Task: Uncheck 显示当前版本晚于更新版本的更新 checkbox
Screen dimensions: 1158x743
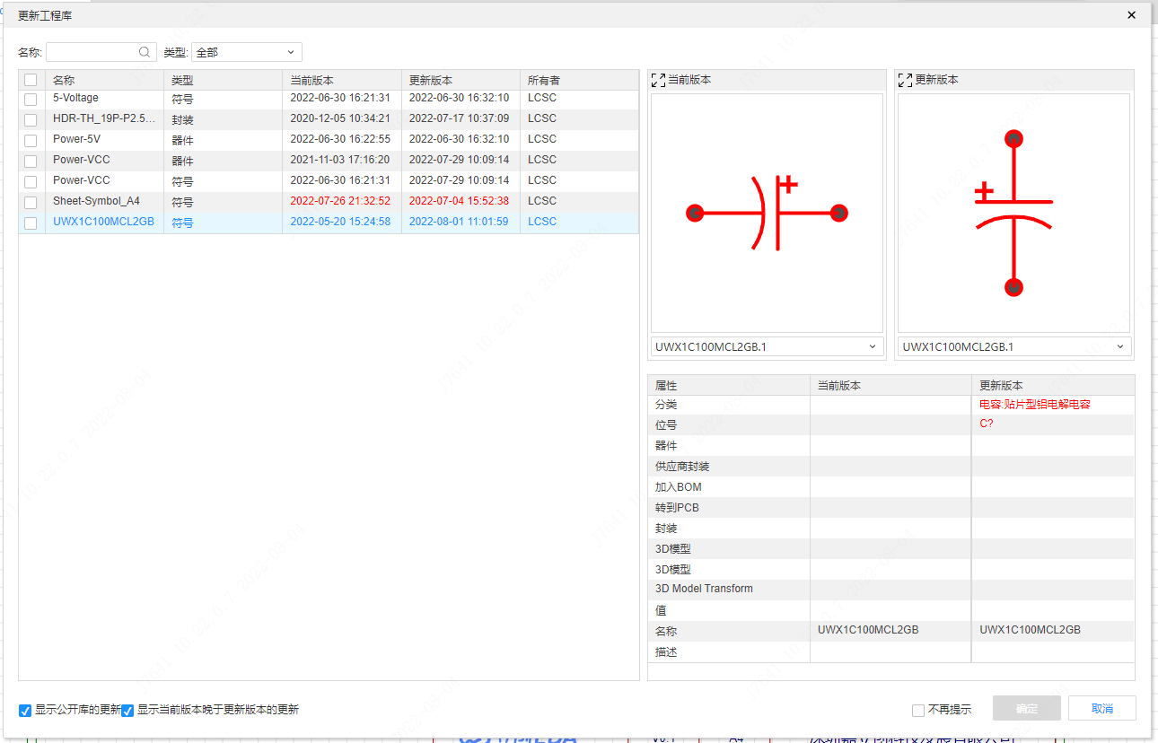Action: coord(127,711)
